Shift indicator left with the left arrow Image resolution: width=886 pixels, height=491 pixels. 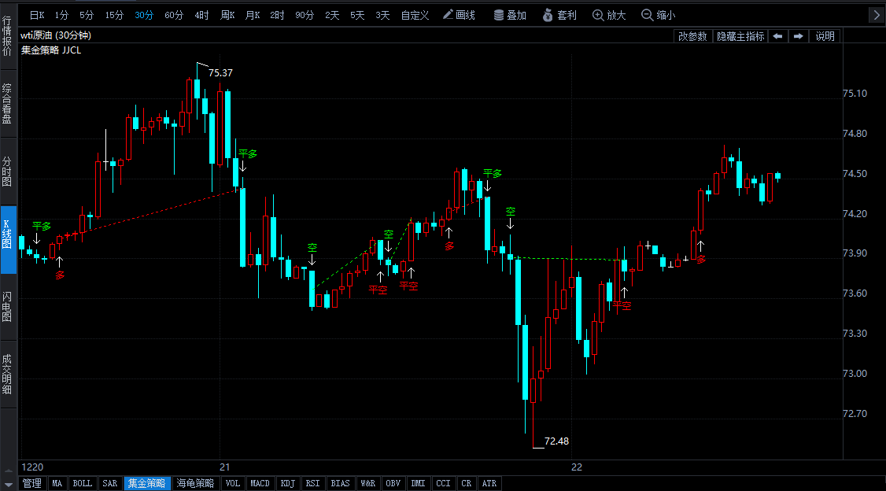778,36
